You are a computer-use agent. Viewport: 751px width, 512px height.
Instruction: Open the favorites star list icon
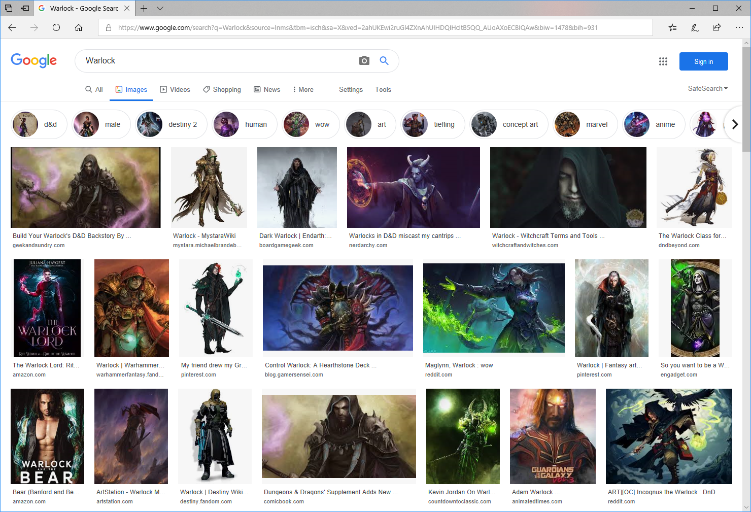[x=672, y=28]
